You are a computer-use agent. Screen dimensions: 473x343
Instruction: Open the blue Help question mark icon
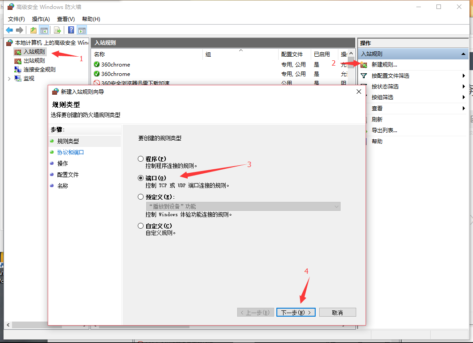(71, 30)
